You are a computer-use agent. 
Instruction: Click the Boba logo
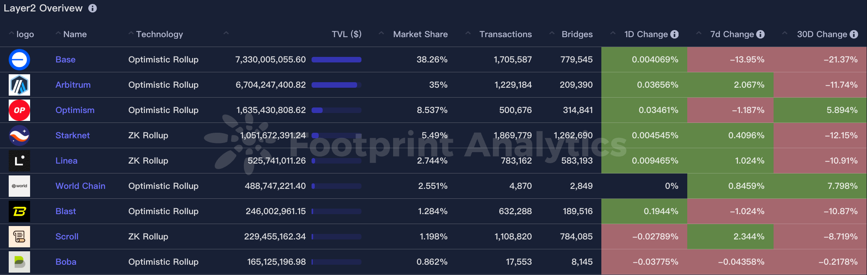pos(19,262)
